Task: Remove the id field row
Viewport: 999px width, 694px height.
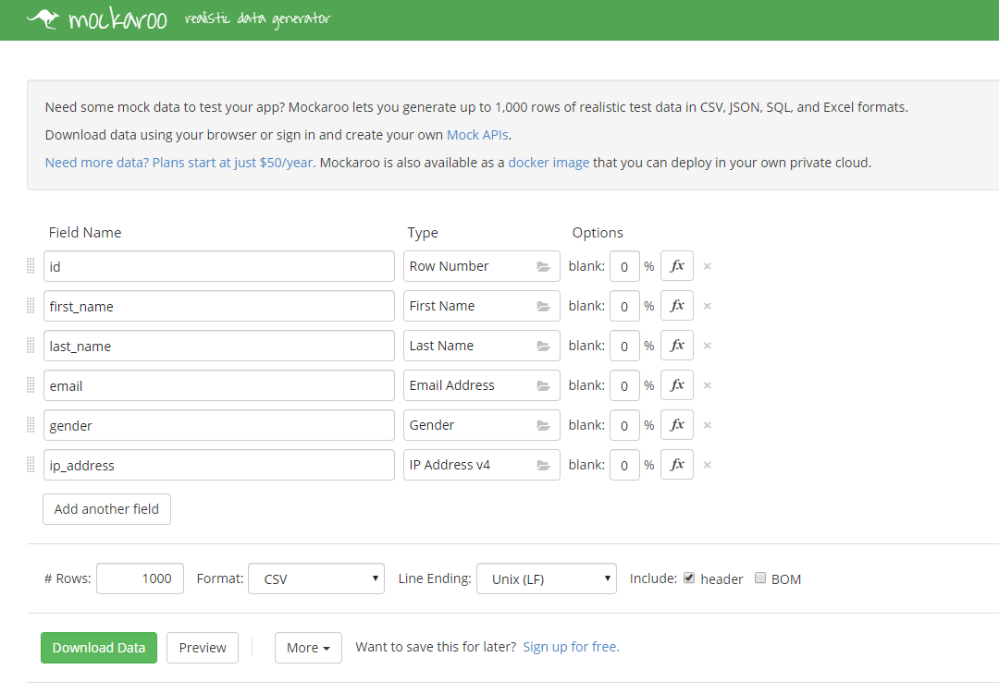Action: (708, 266)
